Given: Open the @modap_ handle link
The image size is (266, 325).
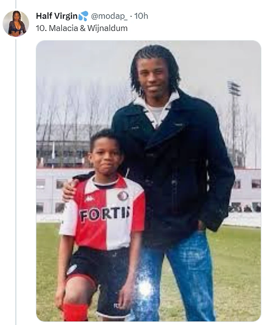Looking at the screenshot, I should tap(109, 16).
